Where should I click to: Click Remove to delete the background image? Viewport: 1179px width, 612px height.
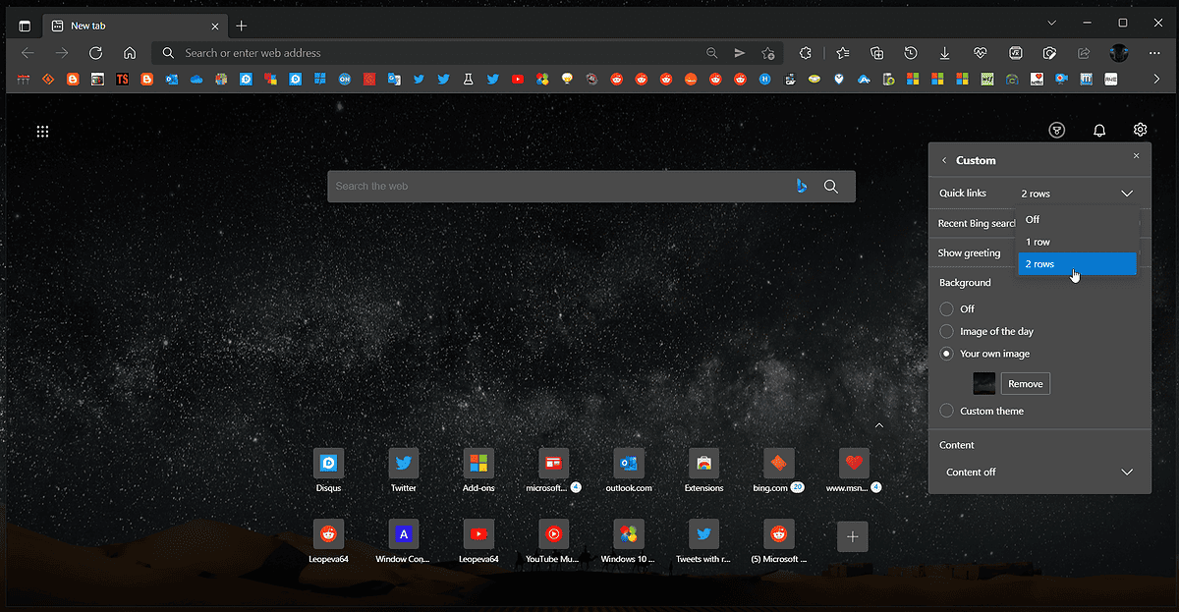click(1025, 383)
